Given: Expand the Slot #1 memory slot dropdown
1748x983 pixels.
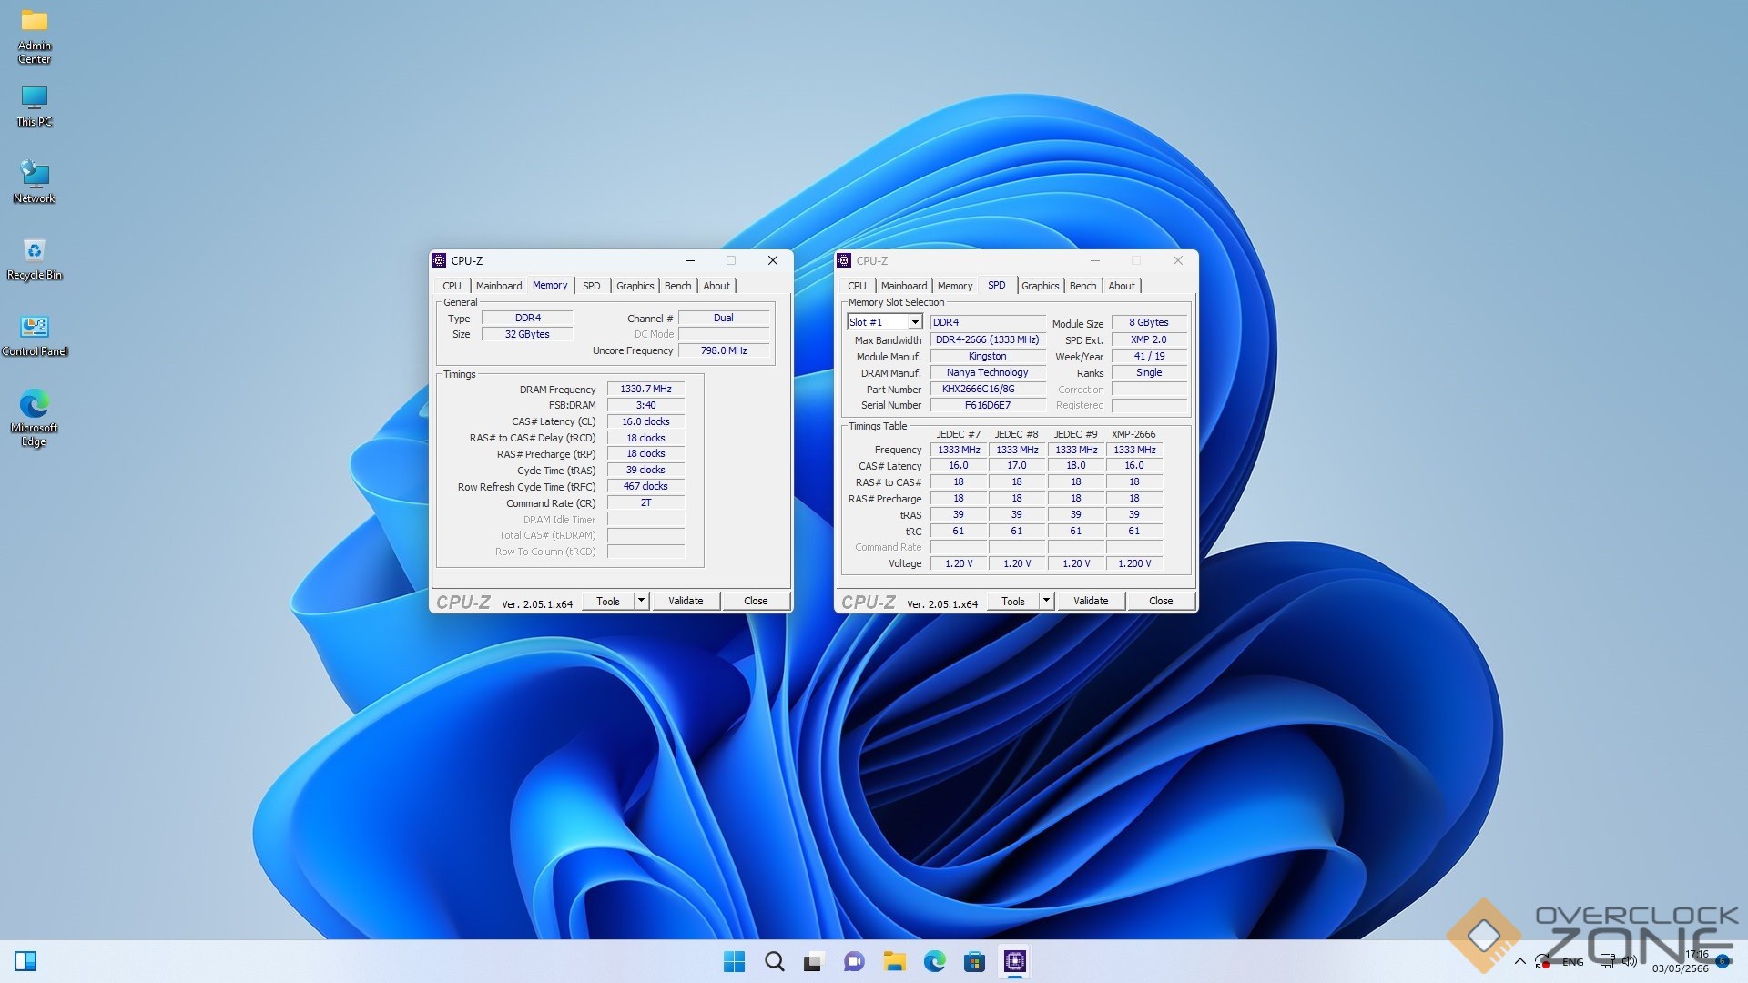Looking at the screenshot, I should [914, 322].
